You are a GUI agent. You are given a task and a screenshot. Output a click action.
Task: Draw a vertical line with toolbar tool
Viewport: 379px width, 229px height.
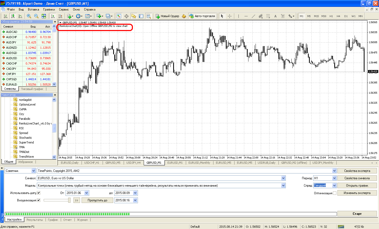pyautogui.click(x=238, y=16)
